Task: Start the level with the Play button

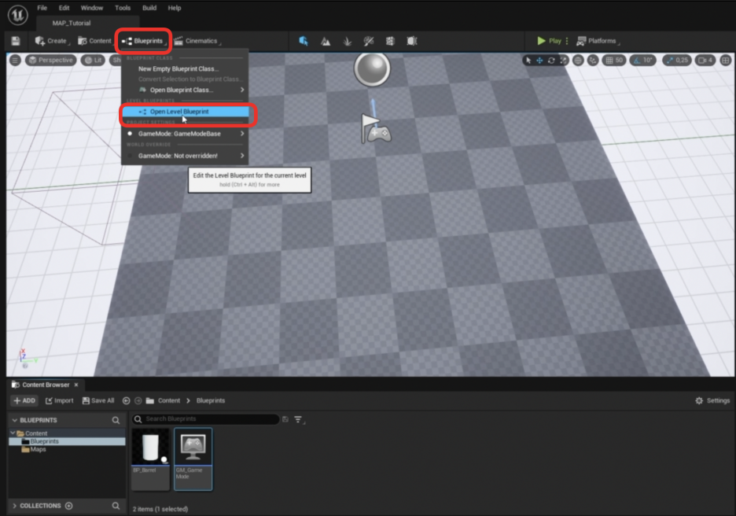Action: (x=549, y=41)
